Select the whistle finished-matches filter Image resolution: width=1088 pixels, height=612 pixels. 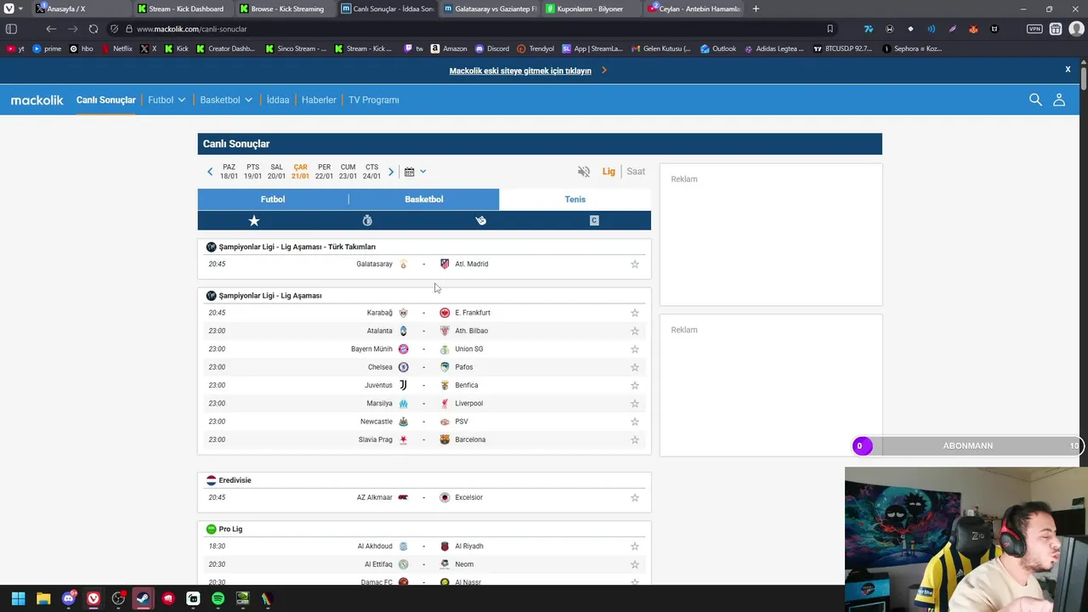click(x=480, y=220)
